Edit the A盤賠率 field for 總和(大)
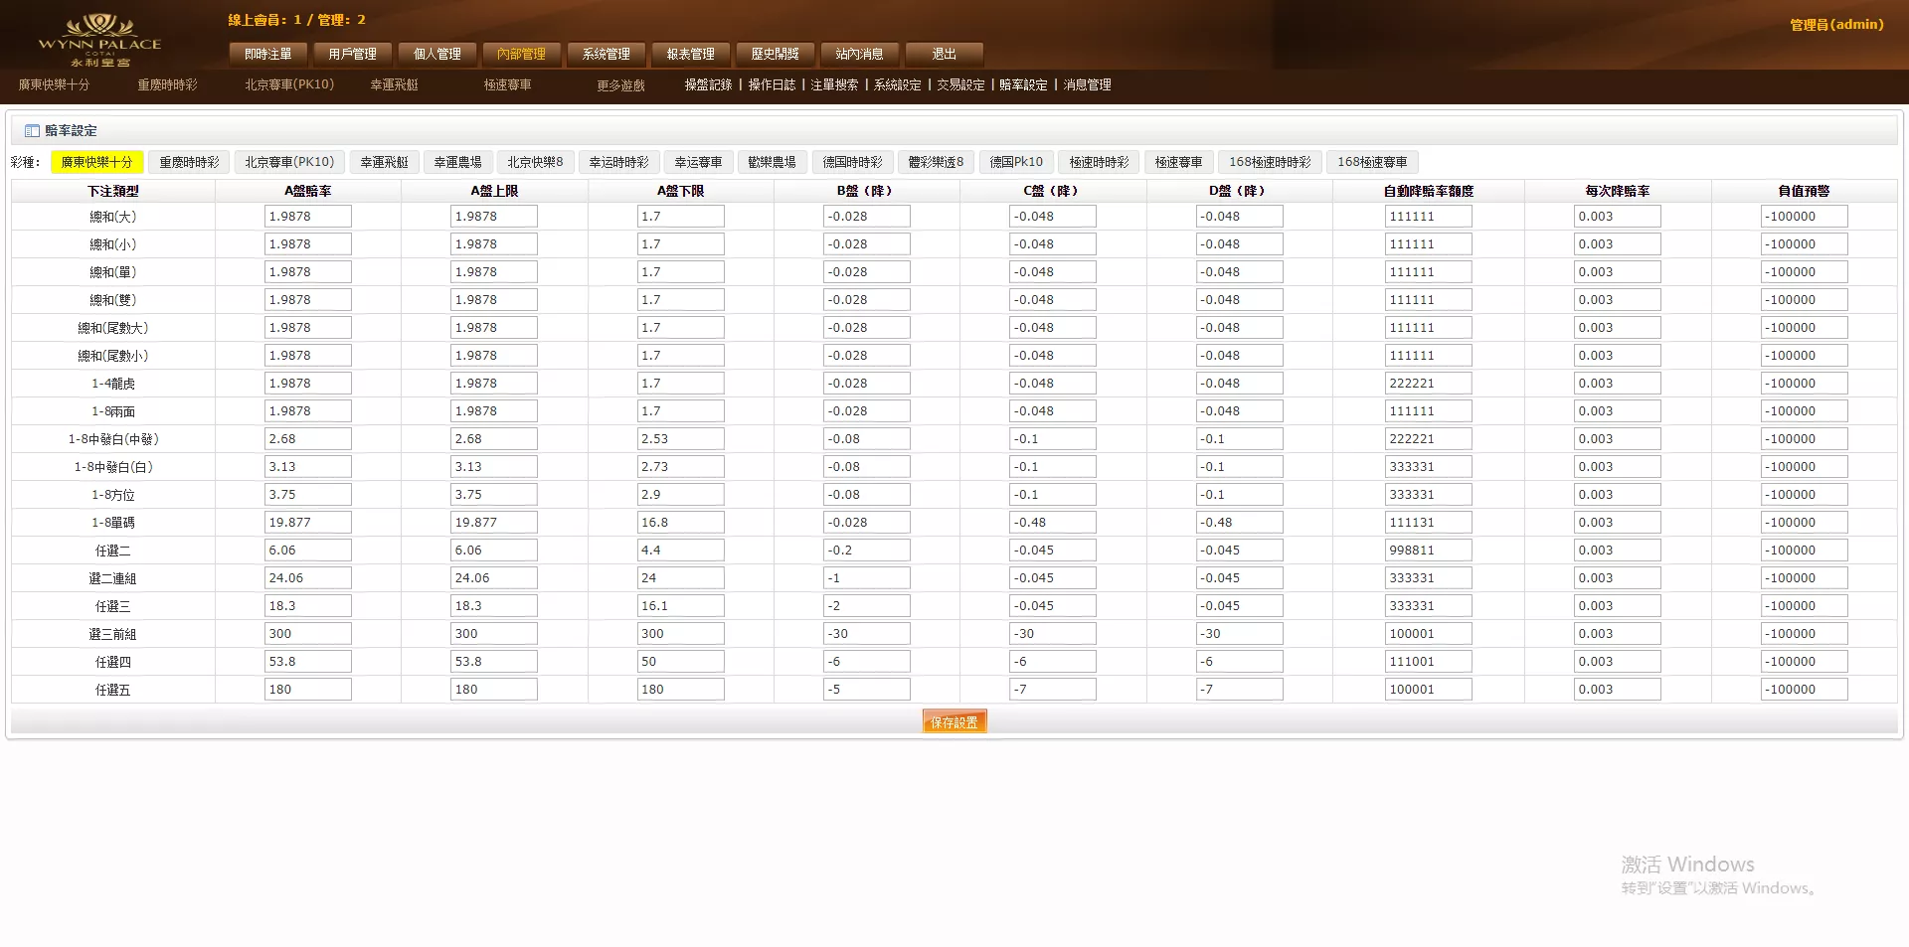1909x947 pixels. point(307,216)
